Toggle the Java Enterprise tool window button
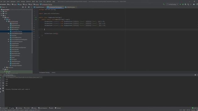Viewport: 198px width, 111px height. [43, 108]
